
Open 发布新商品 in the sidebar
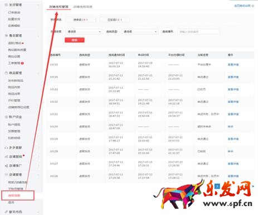click(16, 80)
